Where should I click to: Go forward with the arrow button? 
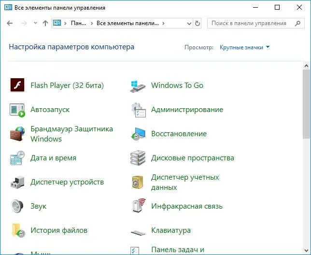click(24, 23)
